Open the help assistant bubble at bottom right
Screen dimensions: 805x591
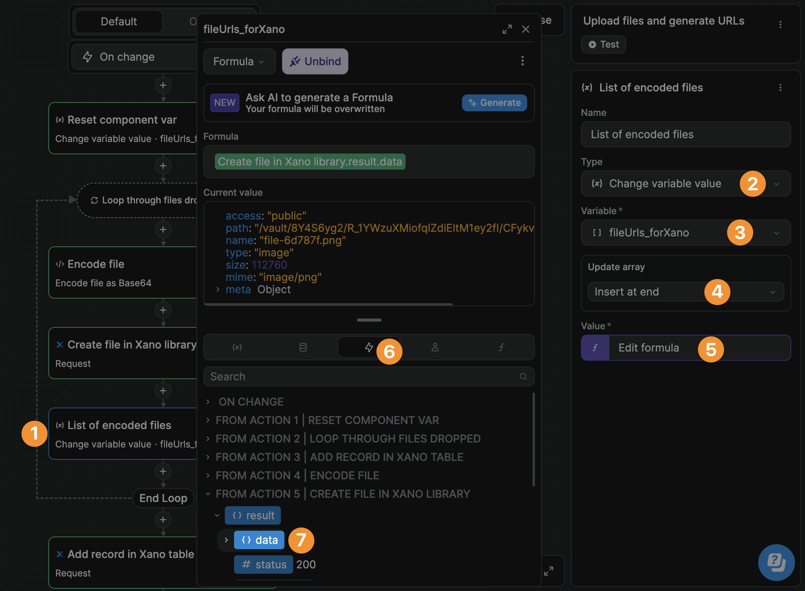coord(776,563)
